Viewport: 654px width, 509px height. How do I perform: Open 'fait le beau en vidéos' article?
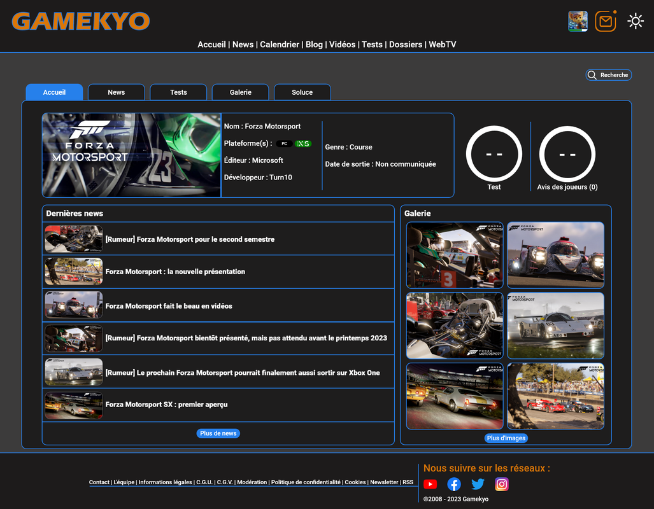pos(169,306)
